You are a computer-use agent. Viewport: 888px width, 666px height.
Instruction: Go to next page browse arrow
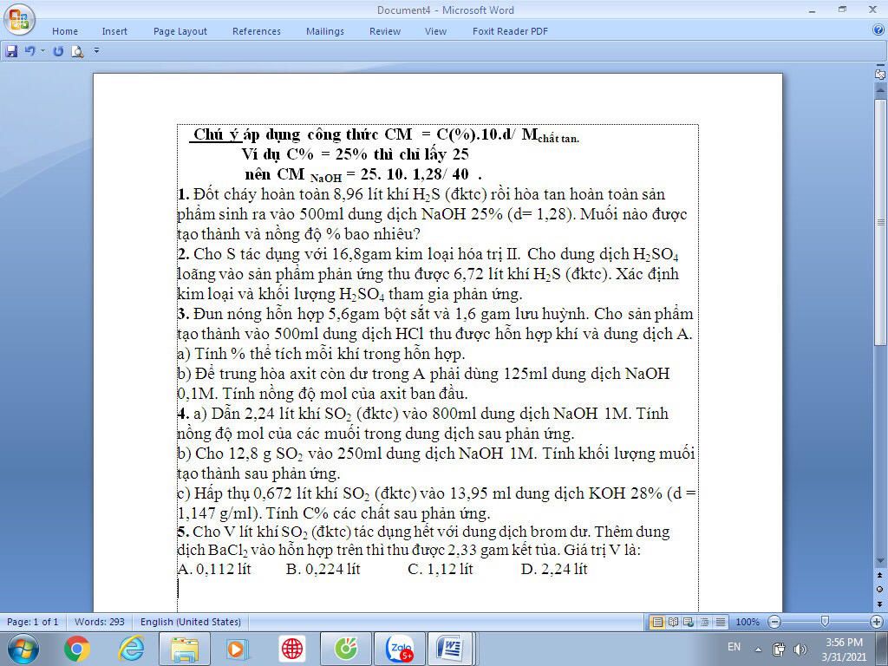pos(879,604)
